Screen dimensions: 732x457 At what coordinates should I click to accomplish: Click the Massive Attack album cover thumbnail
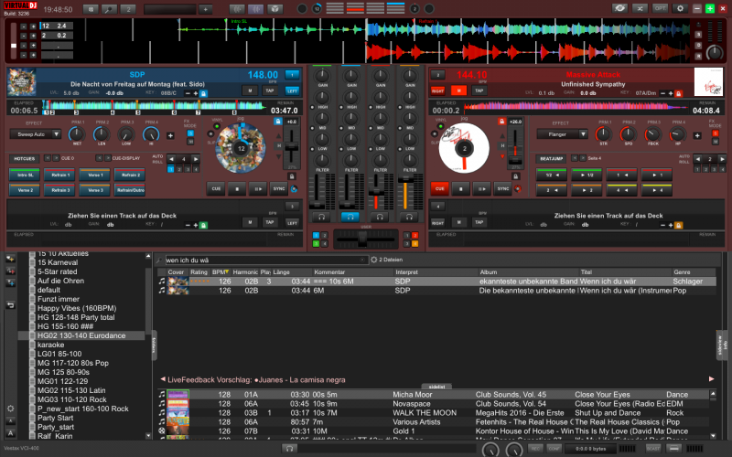tap(708, 80)
